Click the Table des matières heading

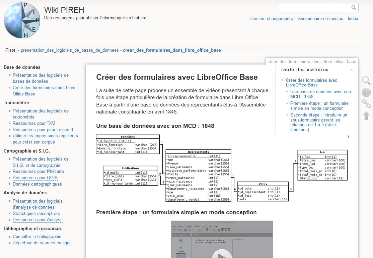(x=304, y=69)
